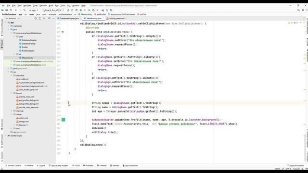
Task: Toggle the Resource Manager side tool button
Action: tap(2, 27)
